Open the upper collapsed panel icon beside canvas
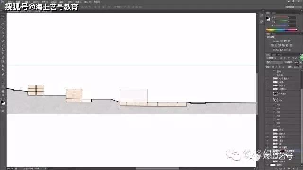 tap(262, 16)
